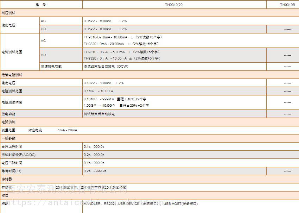Select line '1.00GΩ - 10.0GΩ 量程±20% +2个字'
Viewport: 299px width, 213px height.
pyautogui.click(x=116, y=105)
